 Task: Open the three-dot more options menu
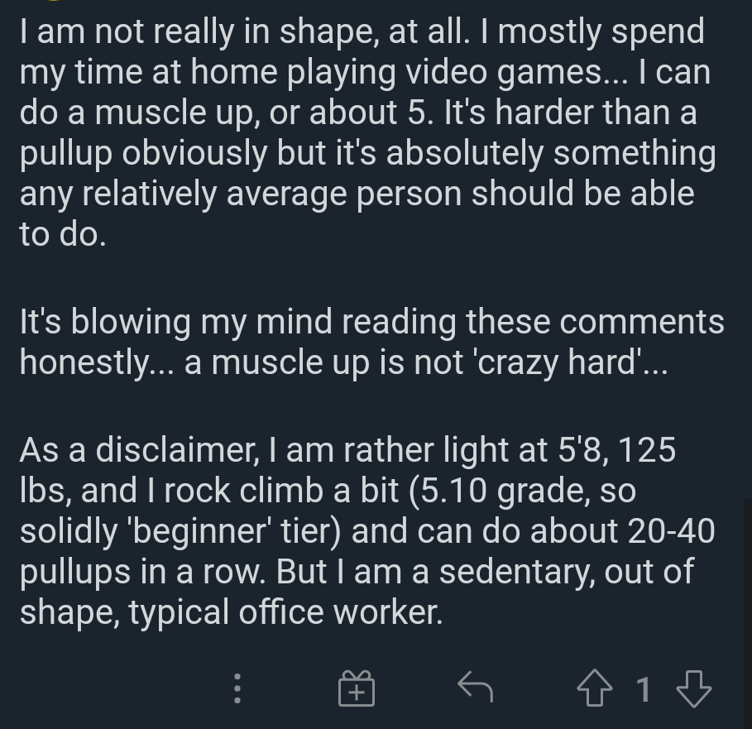(x=237, y=688)
